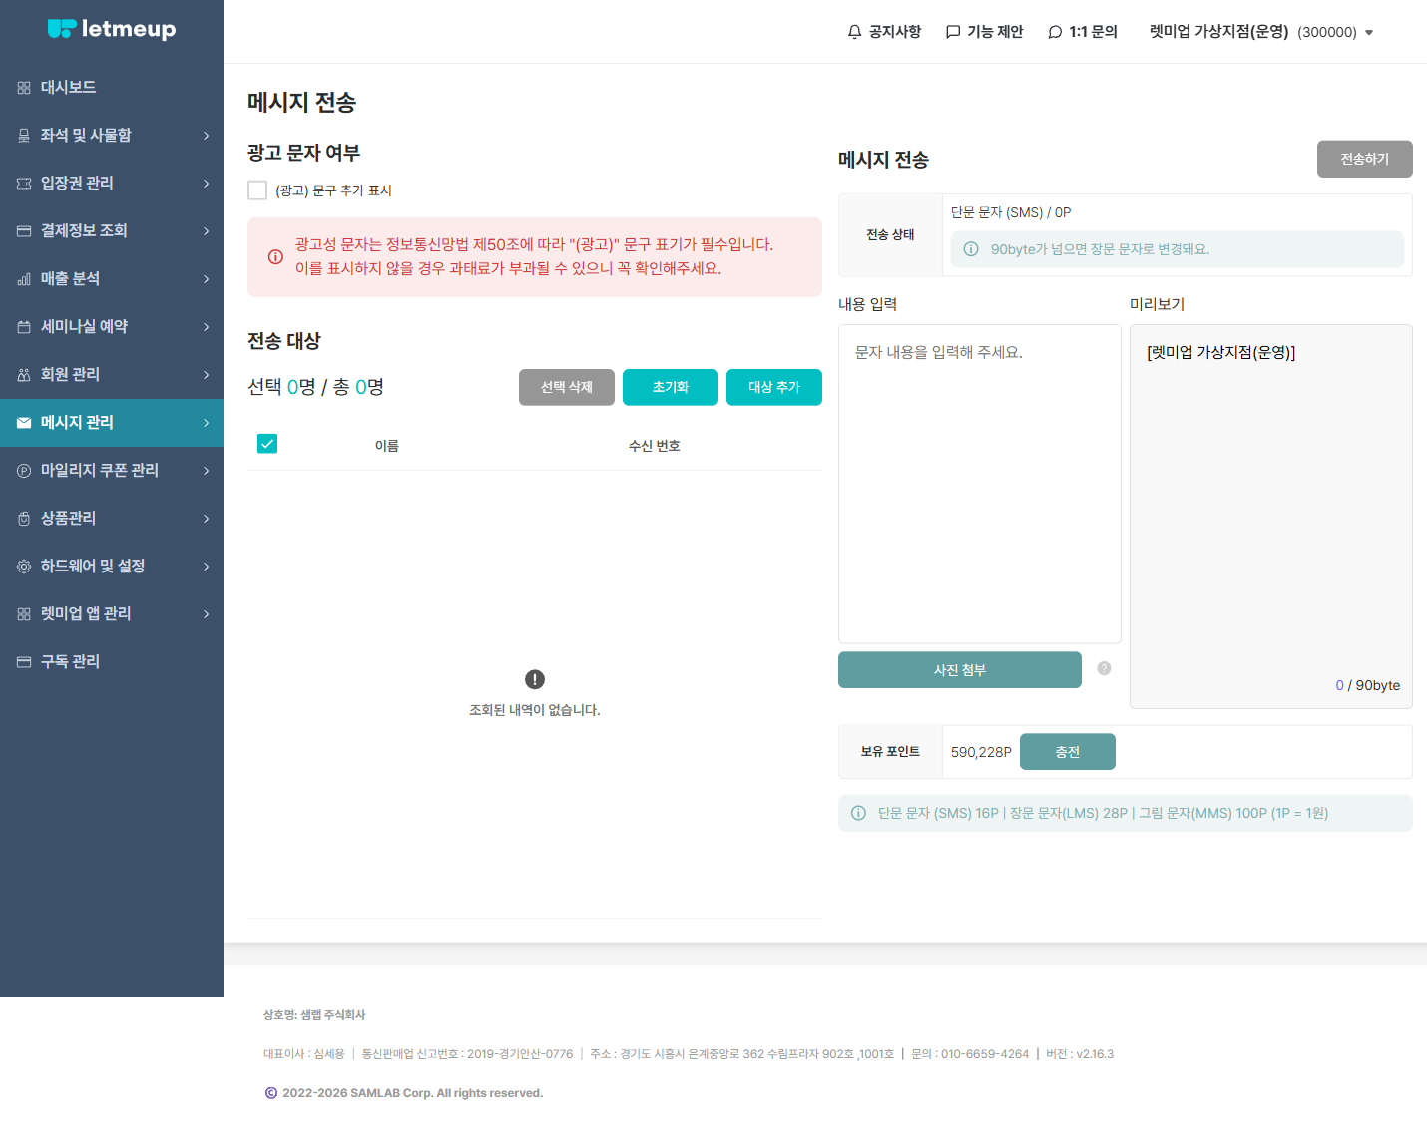Click the 미리보기 preview panel
Viewport: 1427px width, 1141px height.
pyautogui.click(x=1271, y=517)
